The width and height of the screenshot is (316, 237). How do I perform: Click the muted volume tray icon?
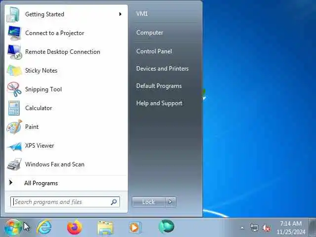[266, 228]
